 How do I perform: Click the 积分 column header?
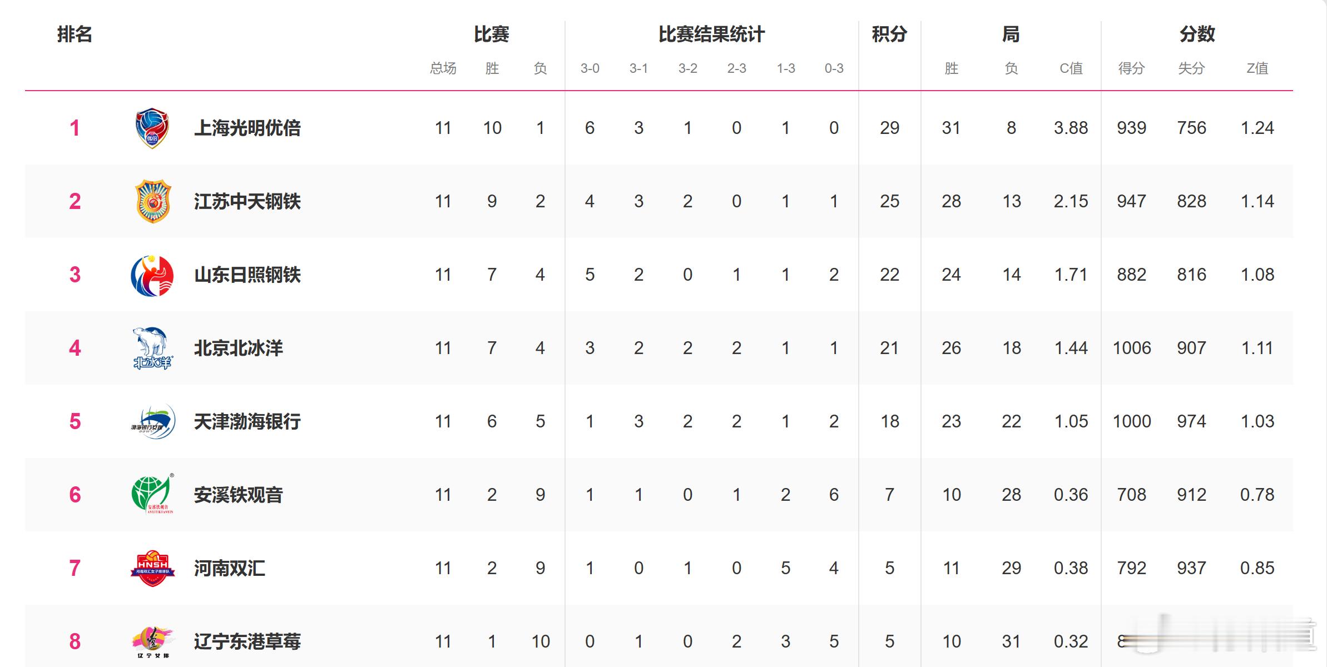tap(889, 34)
